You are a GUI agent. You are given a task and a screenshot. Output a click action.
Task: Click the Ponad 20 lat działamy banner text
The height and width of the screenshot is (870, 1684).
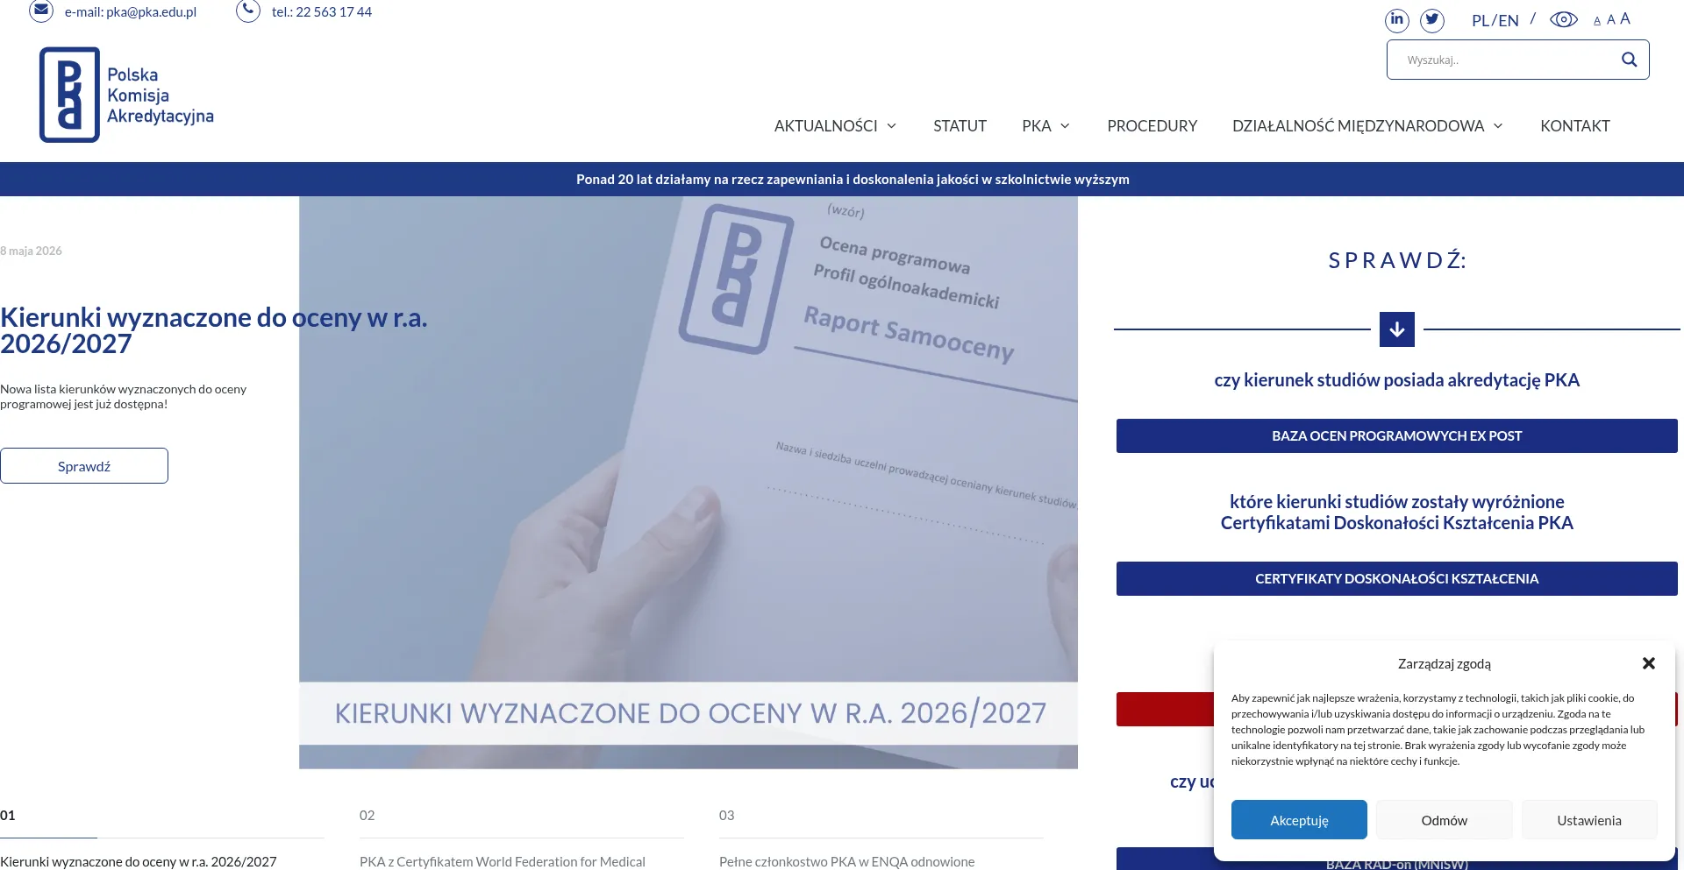(x=853, y=180)
